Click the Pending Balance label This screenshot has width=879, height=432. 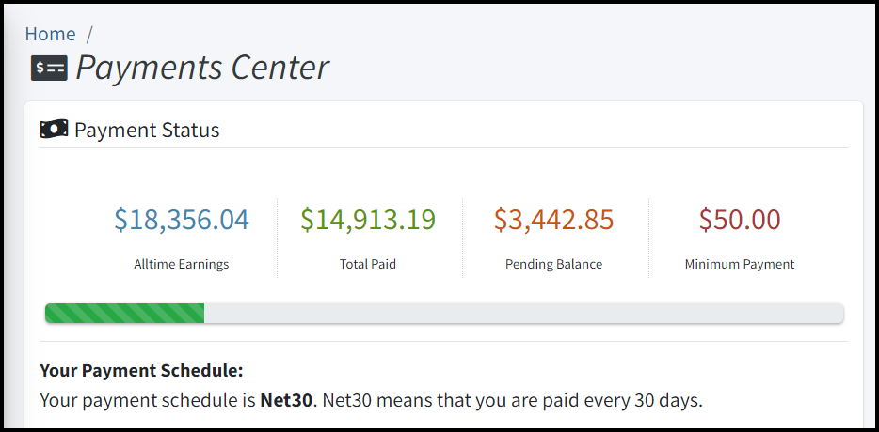point(554,264)
